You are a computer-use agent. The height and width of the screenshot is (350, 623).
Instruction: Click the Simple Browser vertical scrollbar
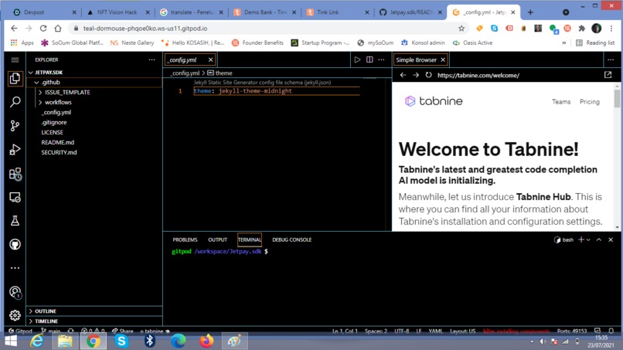[x=617, y=98]
